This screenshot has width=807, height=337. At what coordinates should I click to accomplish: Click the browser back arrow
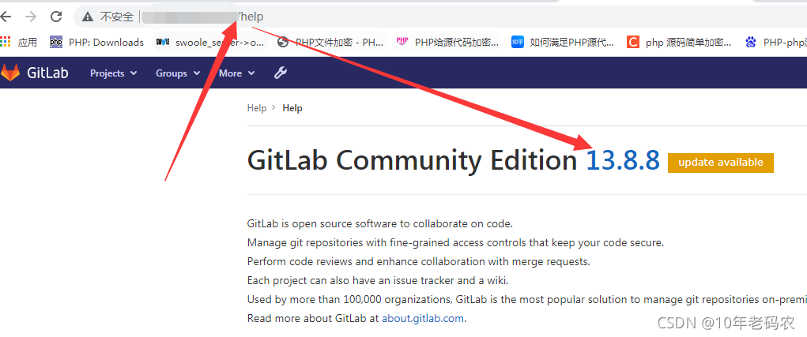coord(6,17)
